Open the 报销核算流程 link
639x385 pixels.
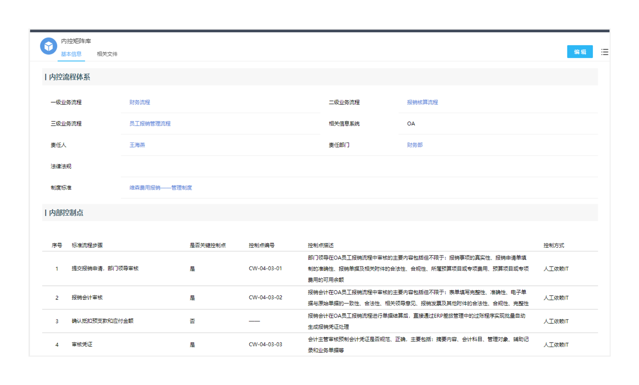[x=422, y=102]
